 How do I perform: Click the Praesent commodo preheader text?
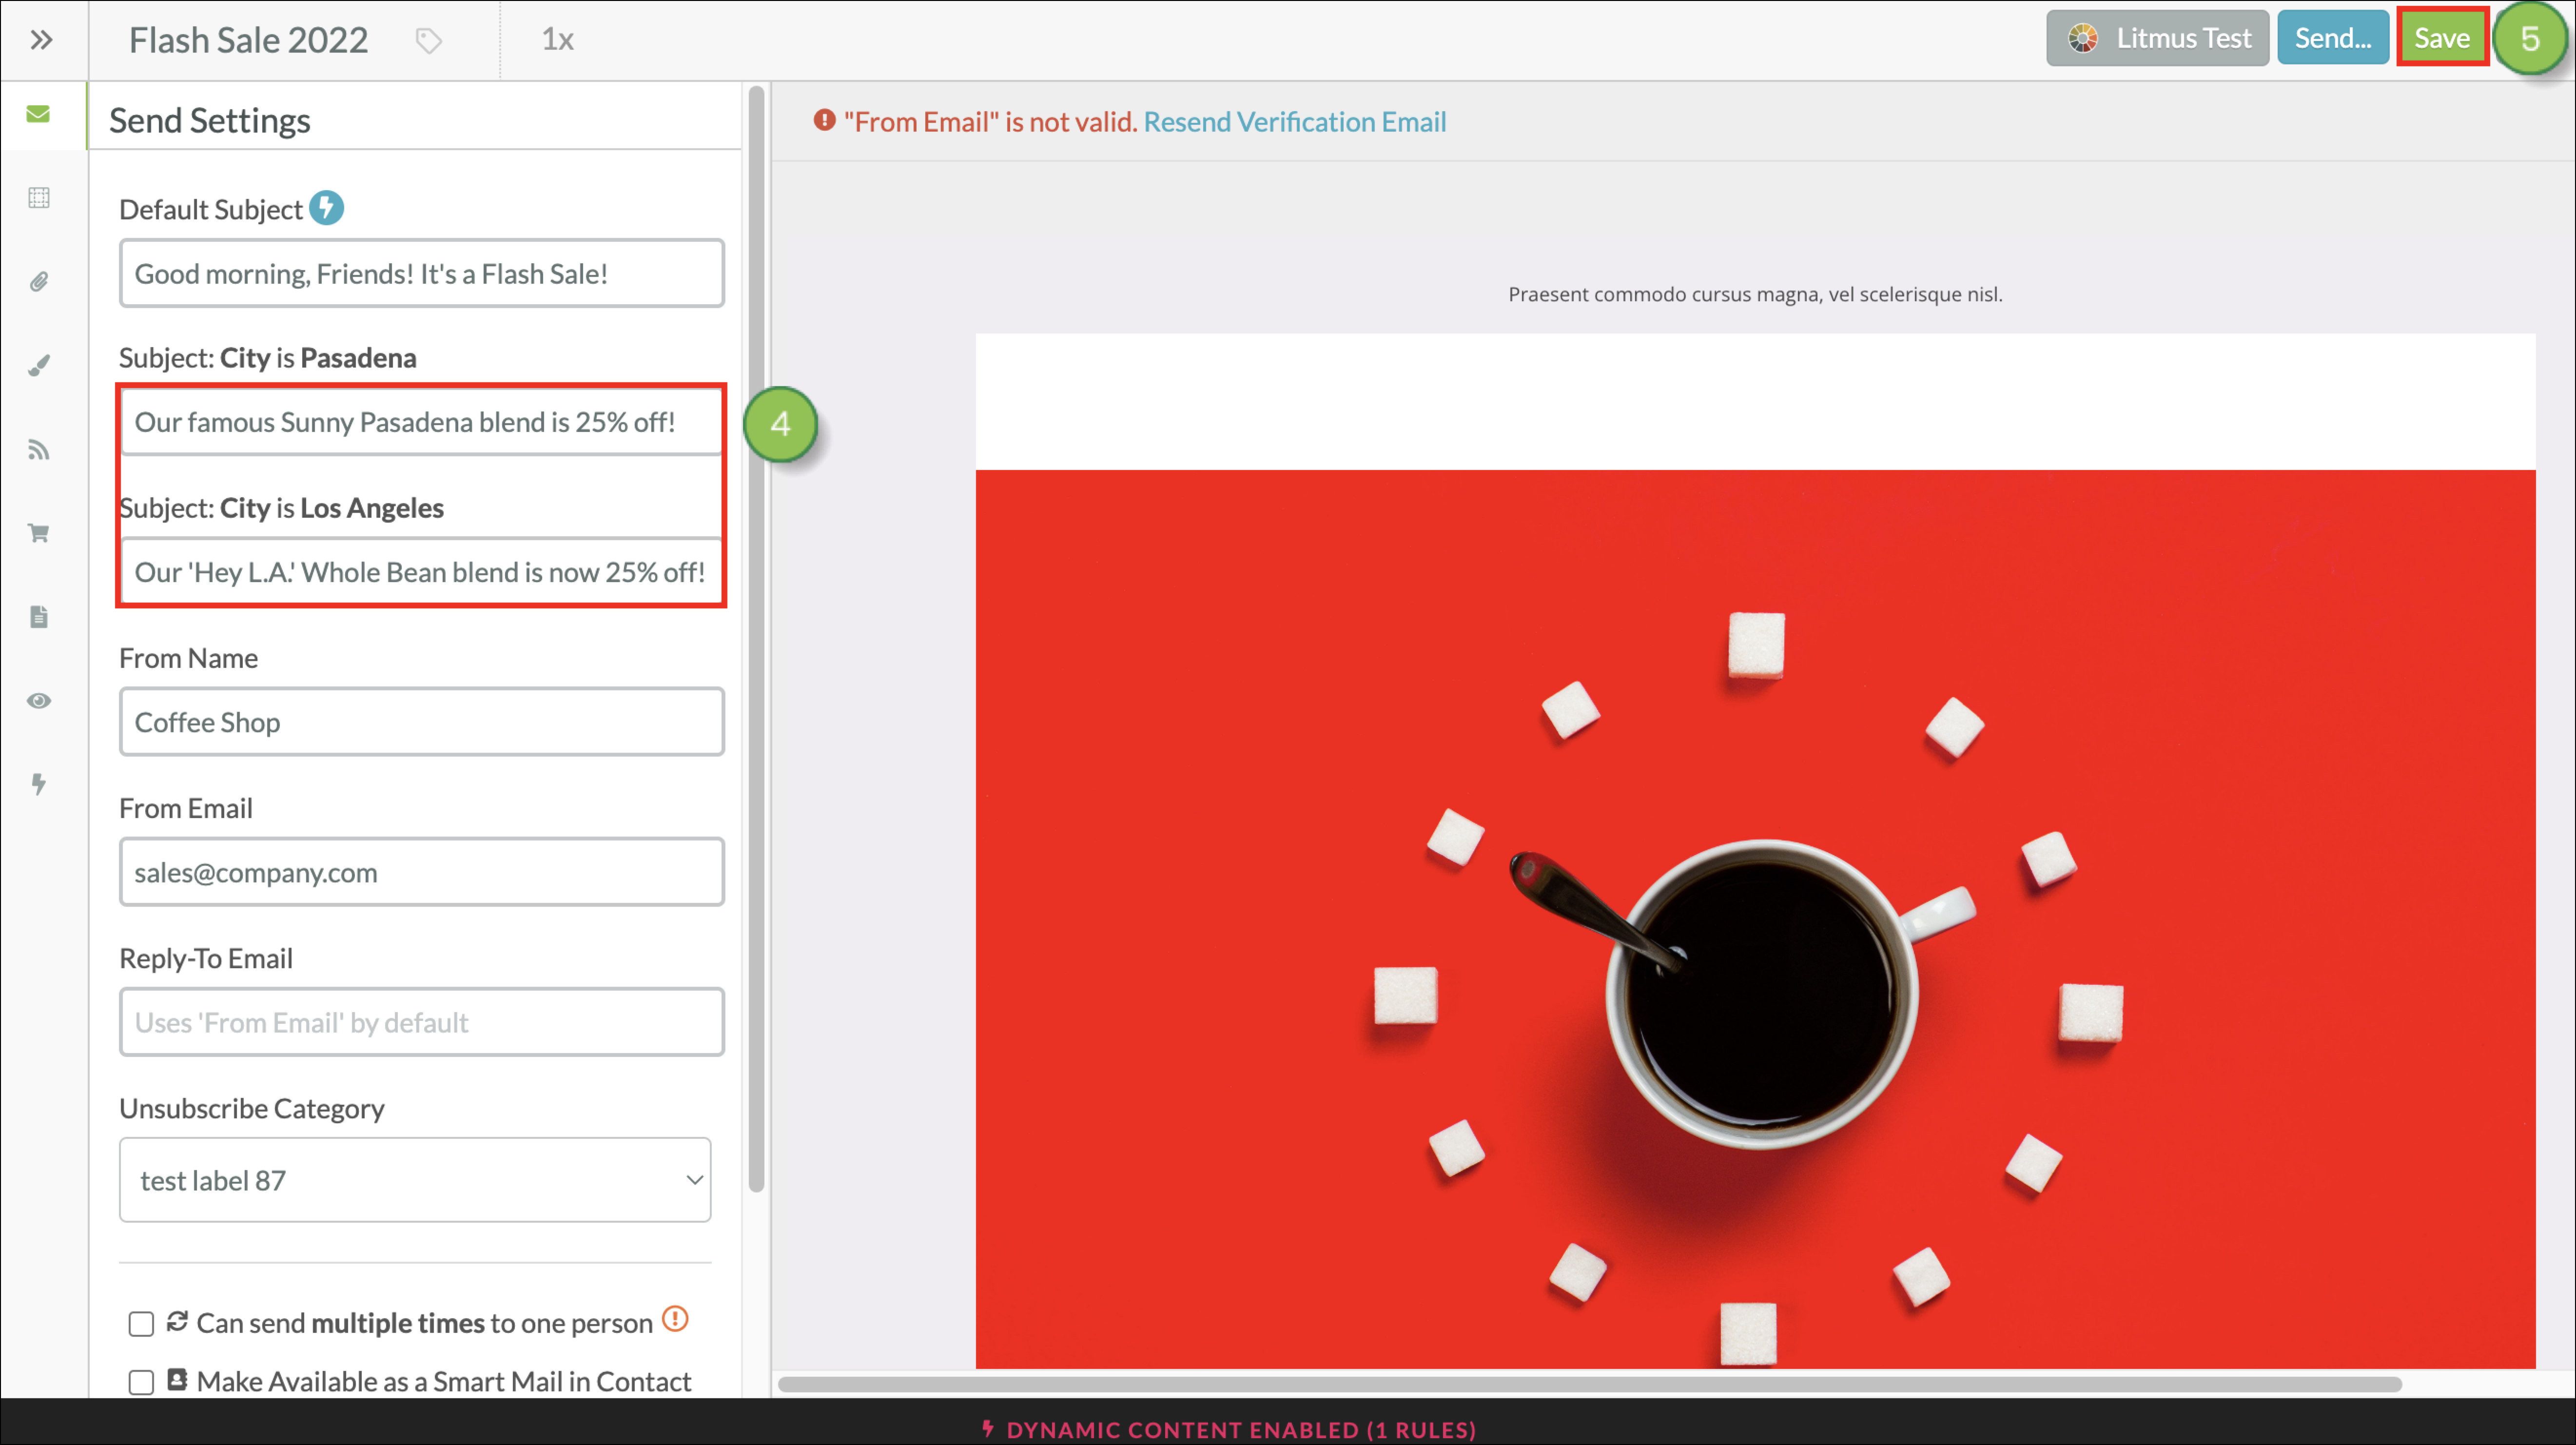[1755, 294]
